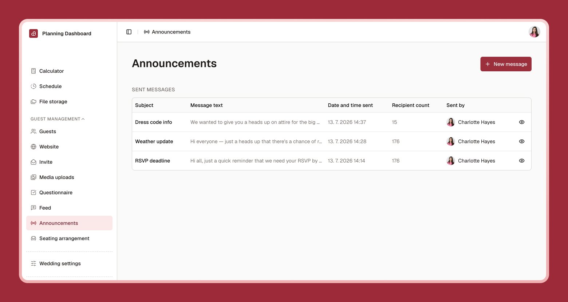
Task: Open Wedding settings
Action: pos(69,263)
